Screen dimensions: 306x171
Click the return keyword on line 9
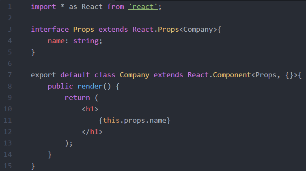[x=77, y=98]
